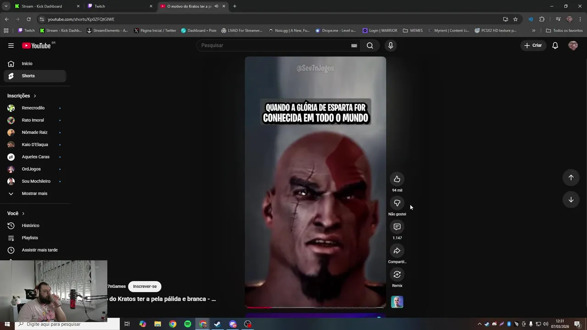Remix this Short

pyautogui.click(x=397, y=275)
